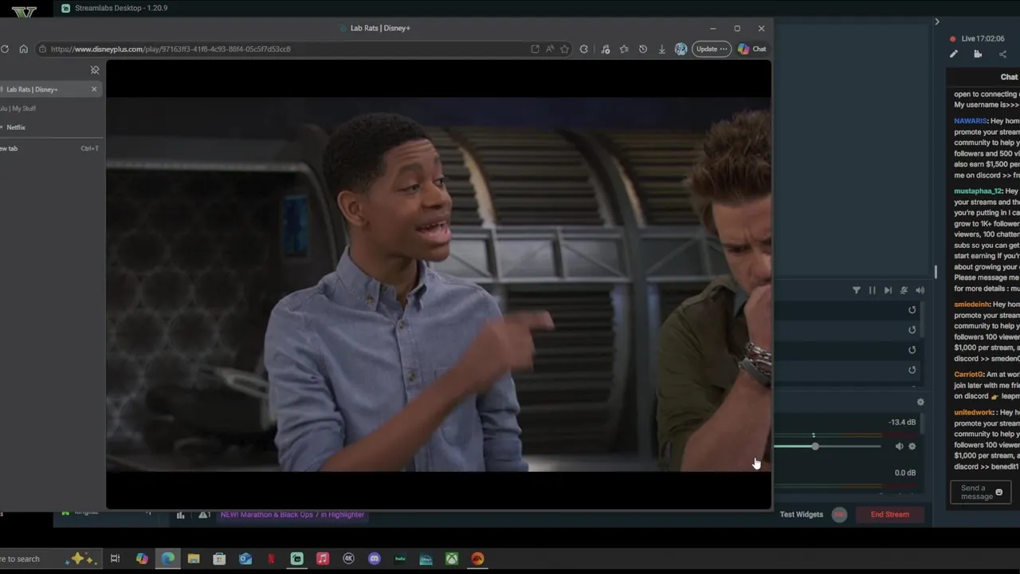1020x574 pixels.
Task: Open NAWARIS username in chat
Action: coord(970,121)
